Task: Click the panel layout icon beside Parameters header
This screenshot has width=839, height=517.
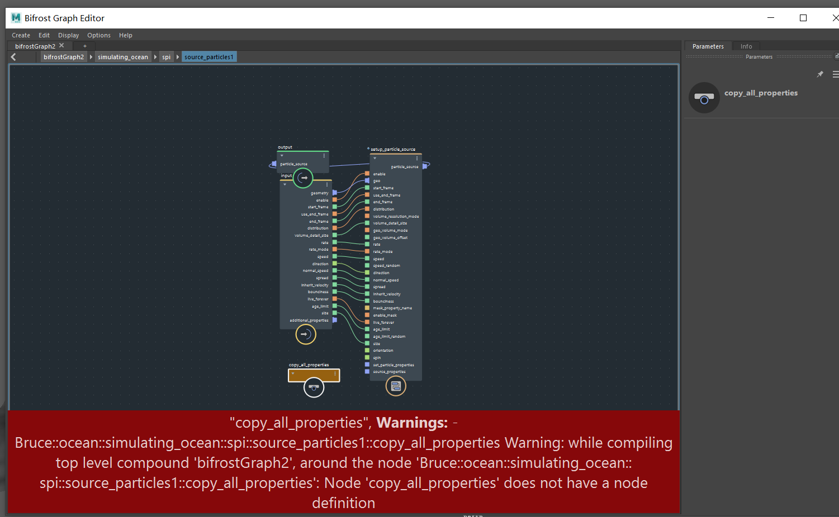Action: coord(836,56)
